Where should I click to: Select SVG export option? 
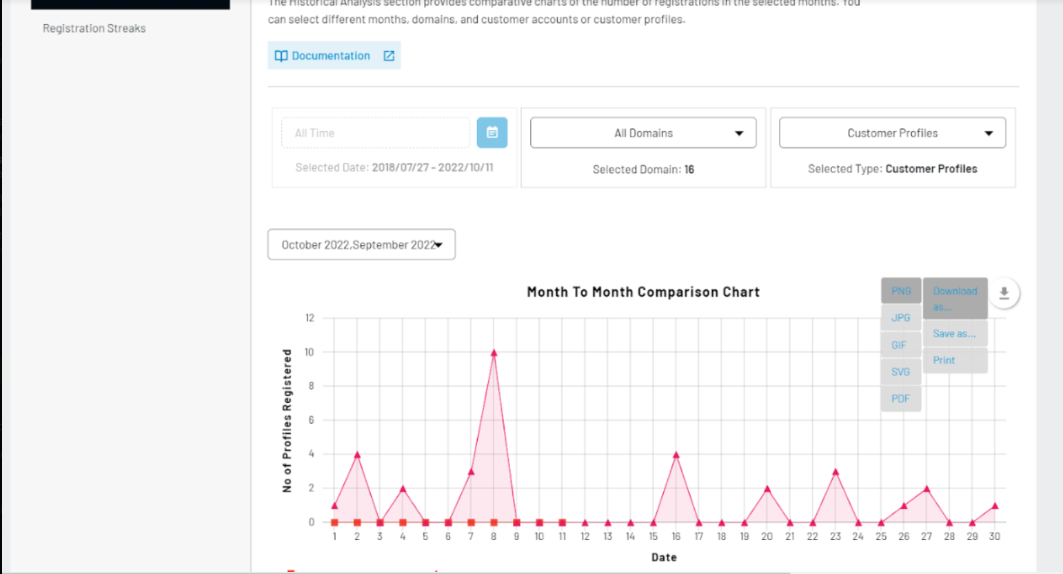(900, 372)
